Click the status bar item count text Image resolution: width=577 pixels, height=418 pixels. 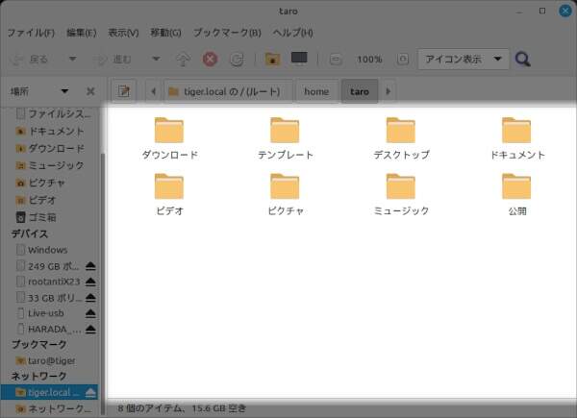tap(182, 408)
